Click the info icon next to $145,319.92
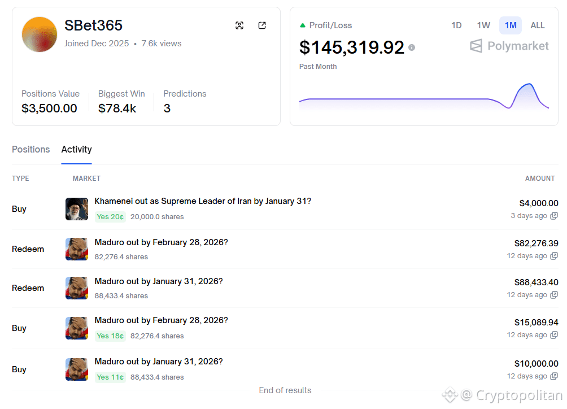Viewport: 567px width, 409px height. pyautogui.click(x=412, y=47)
